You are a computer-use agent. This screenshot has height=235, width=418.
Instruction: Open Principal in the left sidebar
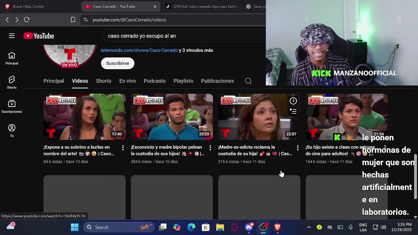(12, 59)
